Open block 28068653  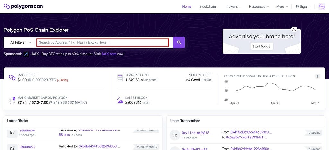[x=27, y=147]
